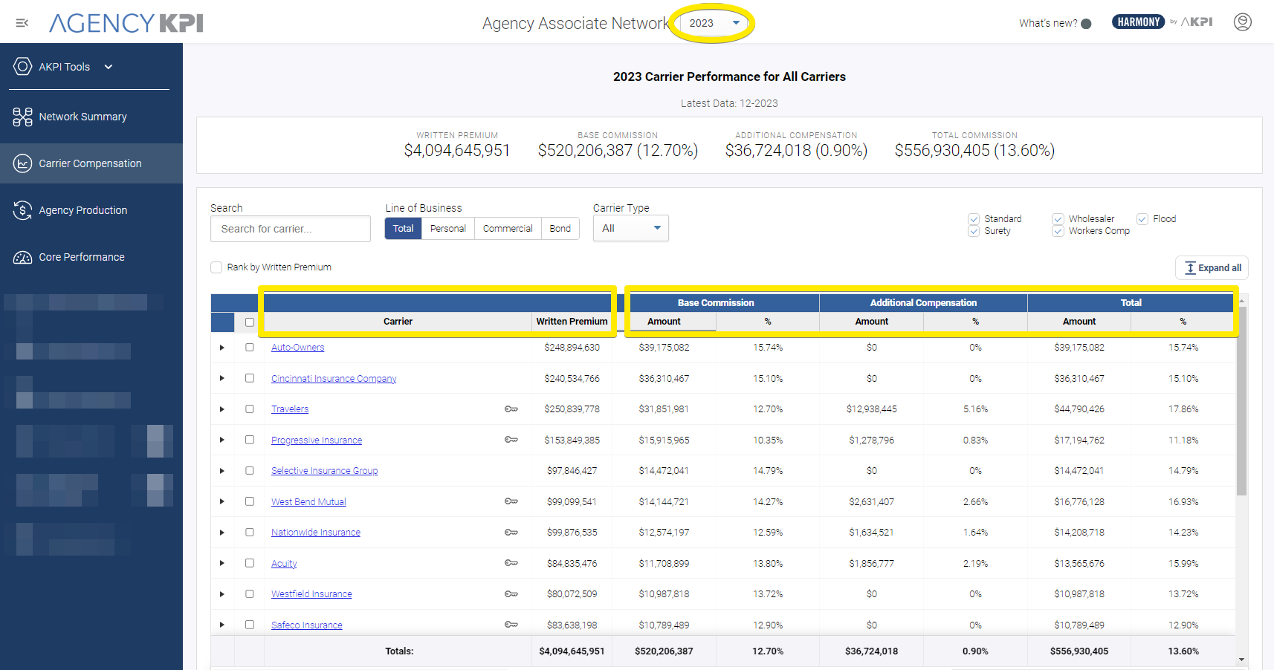Select the Commercial line of business tab
The image size is (1274, 670).
tap(508, 229)
